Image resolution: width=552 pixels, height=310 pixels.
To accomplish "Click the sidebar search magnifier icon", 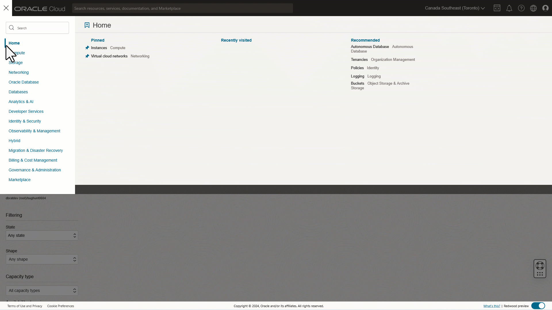I will pos(11,28).
